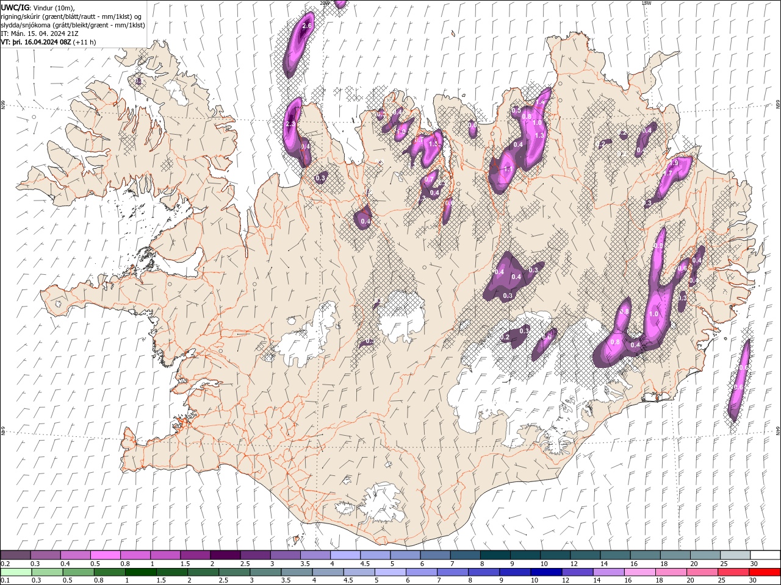
Task: Click the '3.5' label on the snow legend row
Action: coord(305,564)
